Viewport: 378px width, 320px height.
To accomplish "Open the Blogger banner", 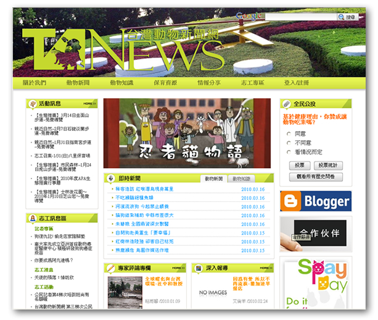I will click(316, 201).
